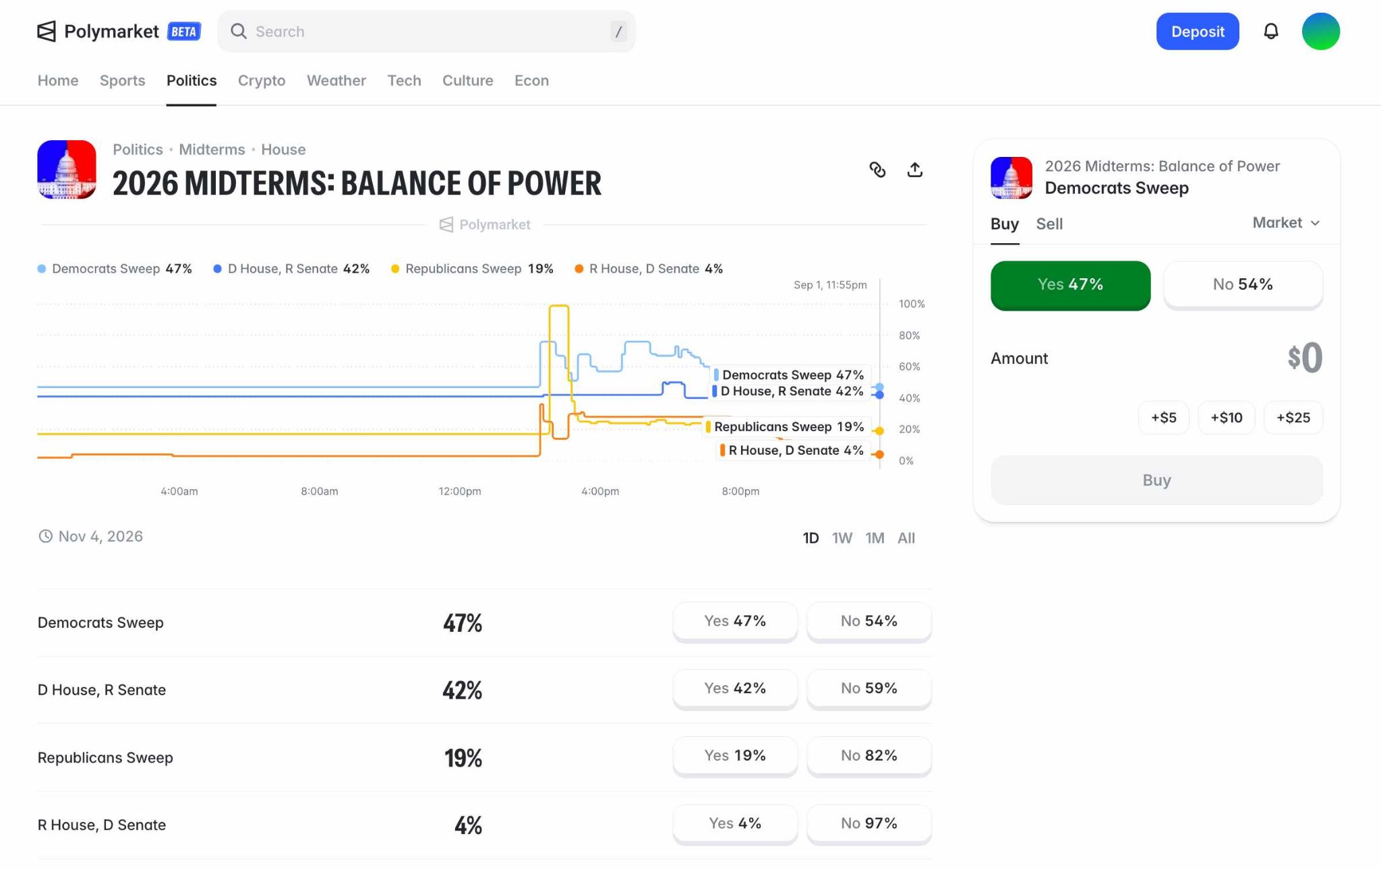1381x869 pixels.
Task: Click the $0 amount field
Action: coord(1304,358)
